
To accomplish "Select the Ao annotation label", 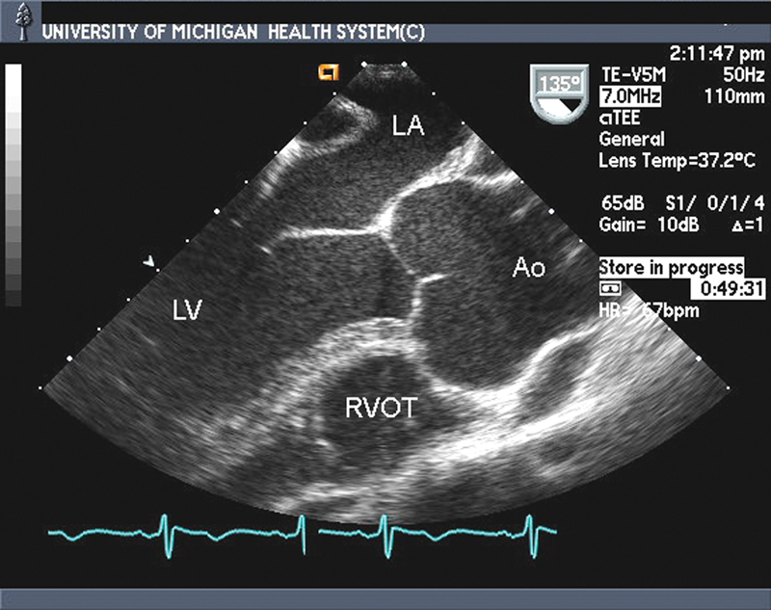I will [x=529, y=269].
